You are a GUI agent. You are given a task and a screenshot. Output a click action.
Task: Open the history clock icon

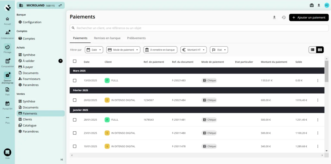pos(283,17)
